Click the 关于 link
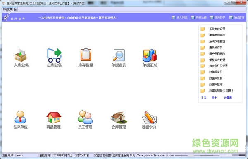This screenshot has width=248, height=159. [x=214, y=98]
